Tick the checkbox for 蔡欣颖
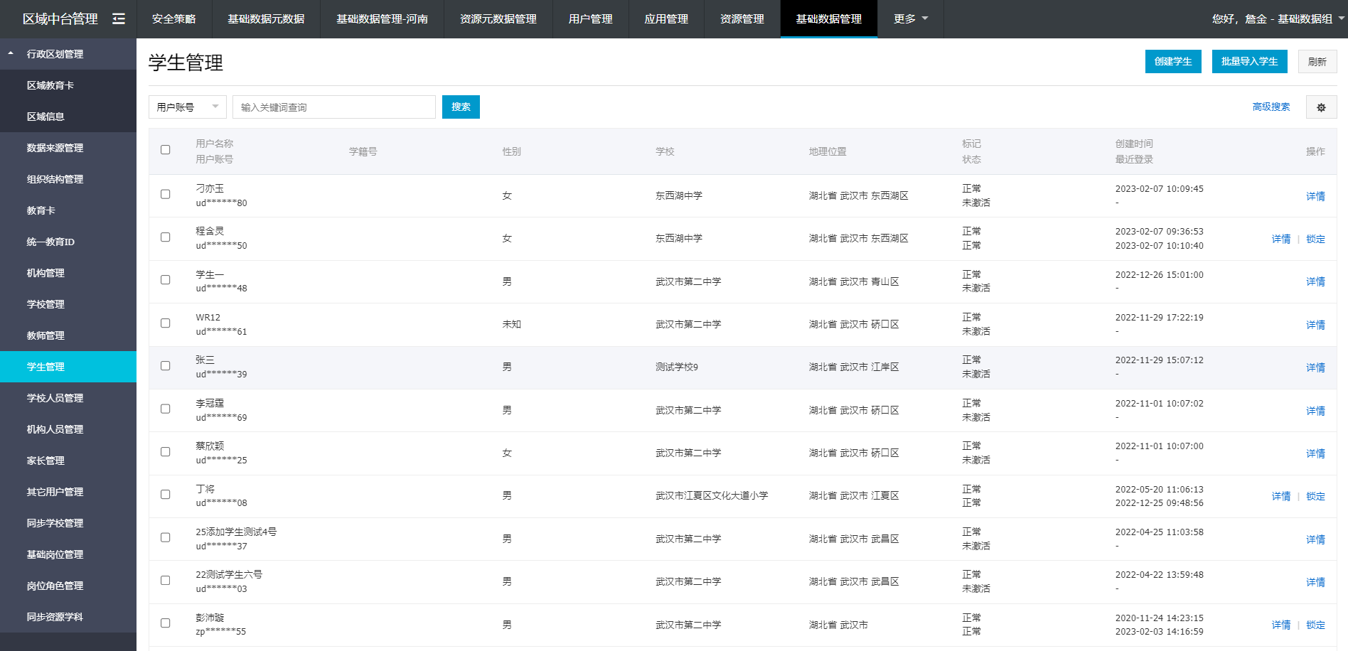Viewport: 1348px width, 651px height. pyautogui.click(x=166, y=451)
